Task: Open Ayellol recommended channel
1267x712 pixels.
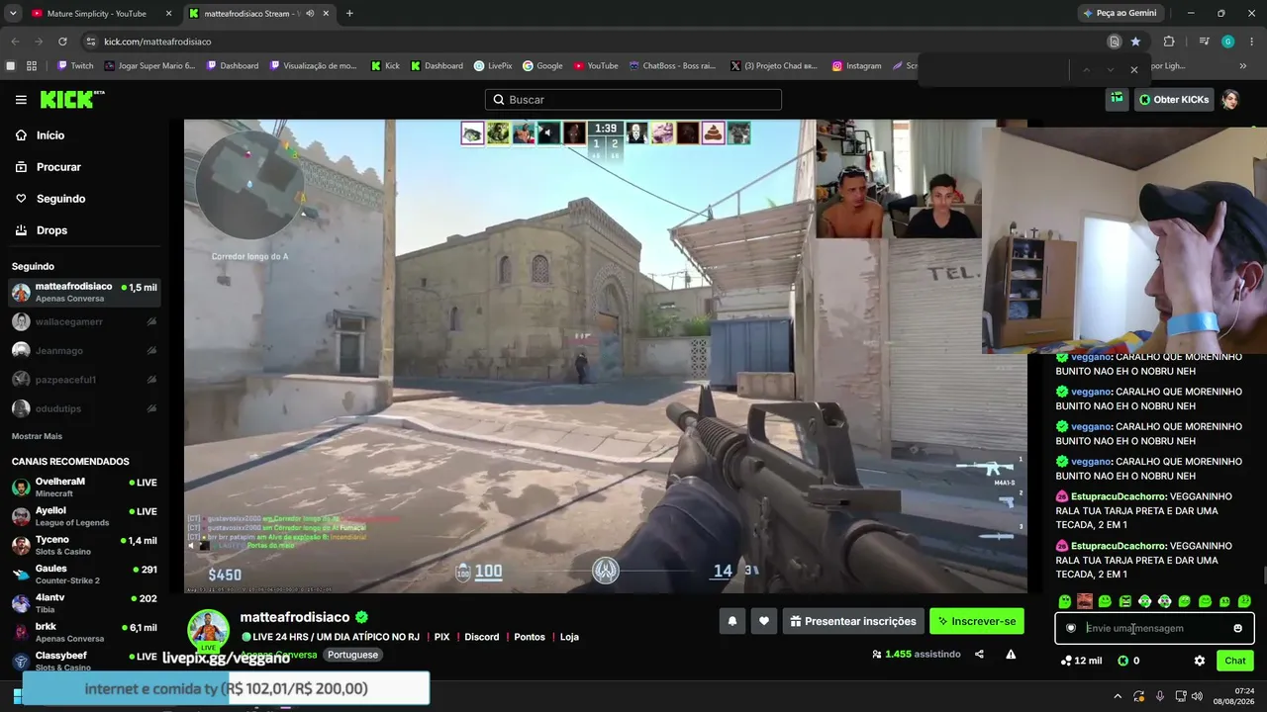Action: pos(84,516)
